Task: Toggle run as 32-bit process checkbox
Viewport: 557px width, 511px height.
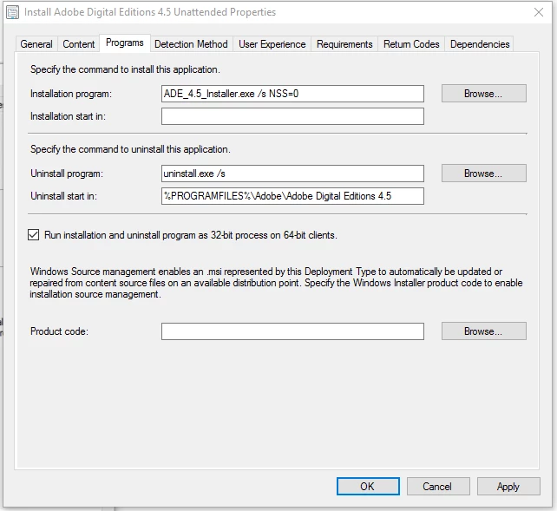Action: 33,235
